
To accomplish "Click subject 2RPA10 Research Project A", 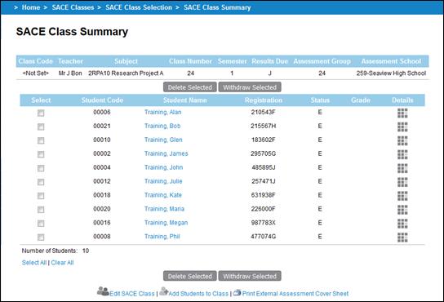I will tap(126, 73).
